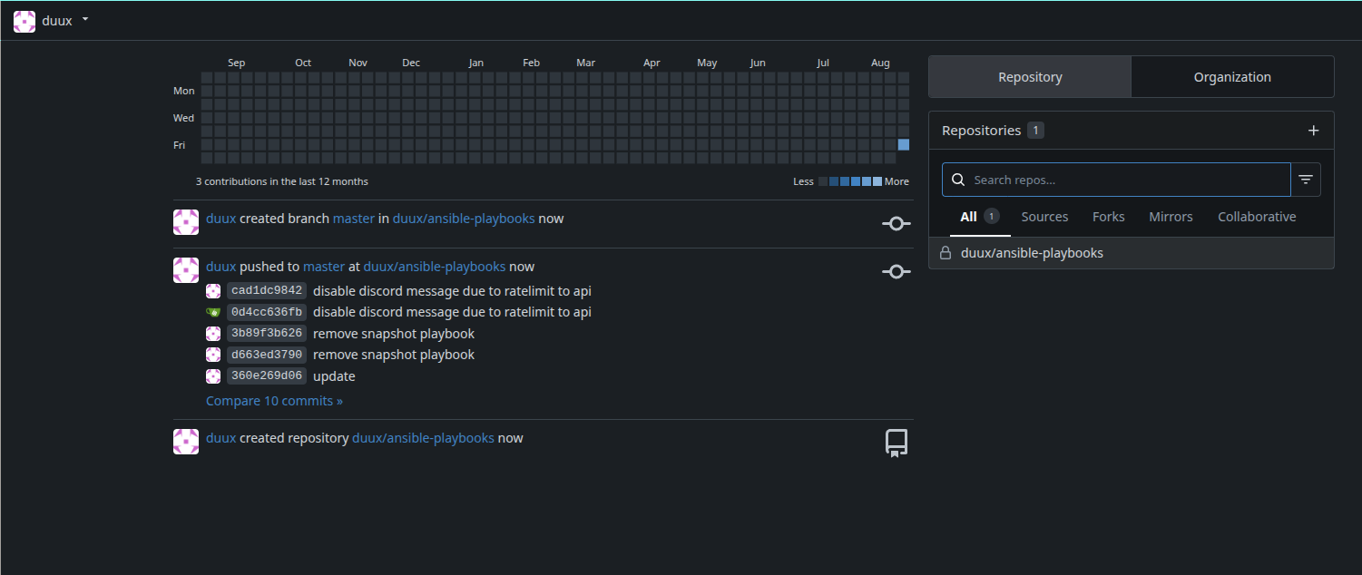Viewport: 1362px width, 575px height.
Task: Click the duux avatar on created branch entry
Action: [186, 222]
